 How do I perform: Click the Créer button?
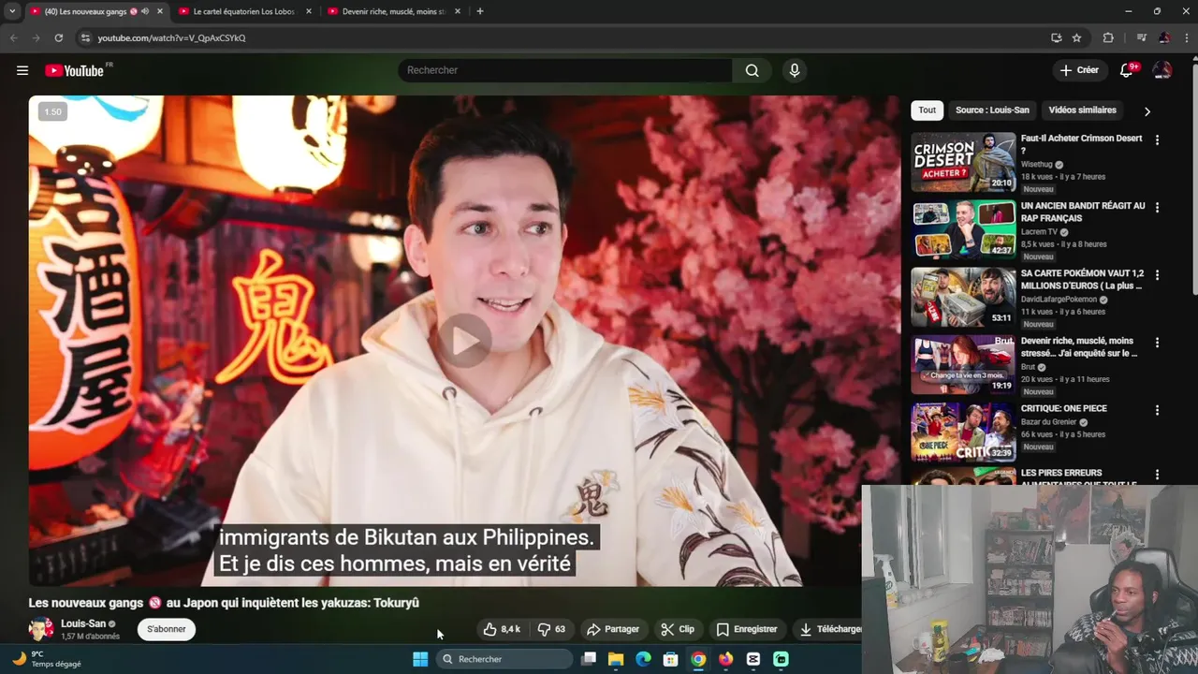coord(1079,70)
